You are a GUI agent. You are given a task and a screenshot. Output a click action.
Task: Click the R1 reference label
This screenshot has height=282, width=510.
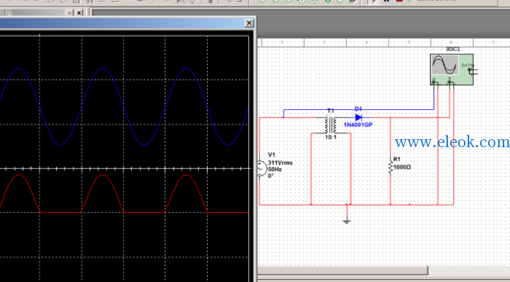coord(397,159)
